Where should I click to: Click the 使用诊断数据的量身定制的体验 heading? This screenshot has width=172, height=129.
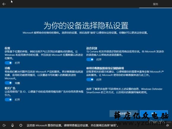(105, 68)
